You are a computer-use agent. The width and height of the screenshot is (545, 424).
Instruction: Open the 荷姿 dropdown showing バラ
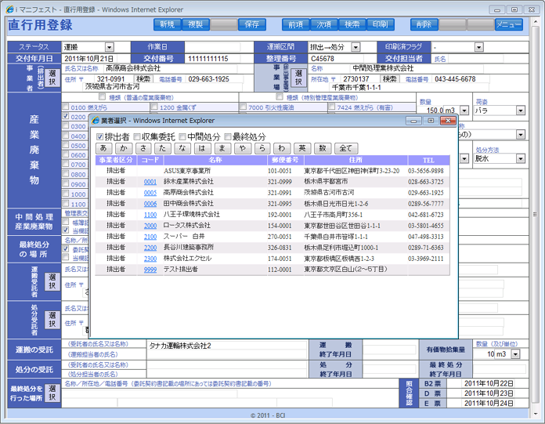click(x=520, y=111)
